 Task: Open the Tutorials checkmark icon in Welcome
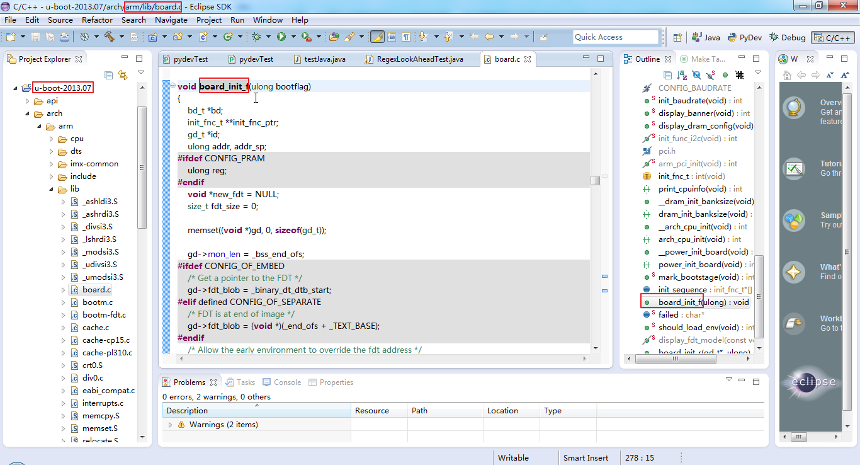click(794, 168)
